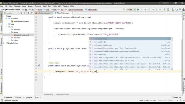Open the Terminal tool window
The height and width of the screenshot is (104, 185).
point(8,98)
